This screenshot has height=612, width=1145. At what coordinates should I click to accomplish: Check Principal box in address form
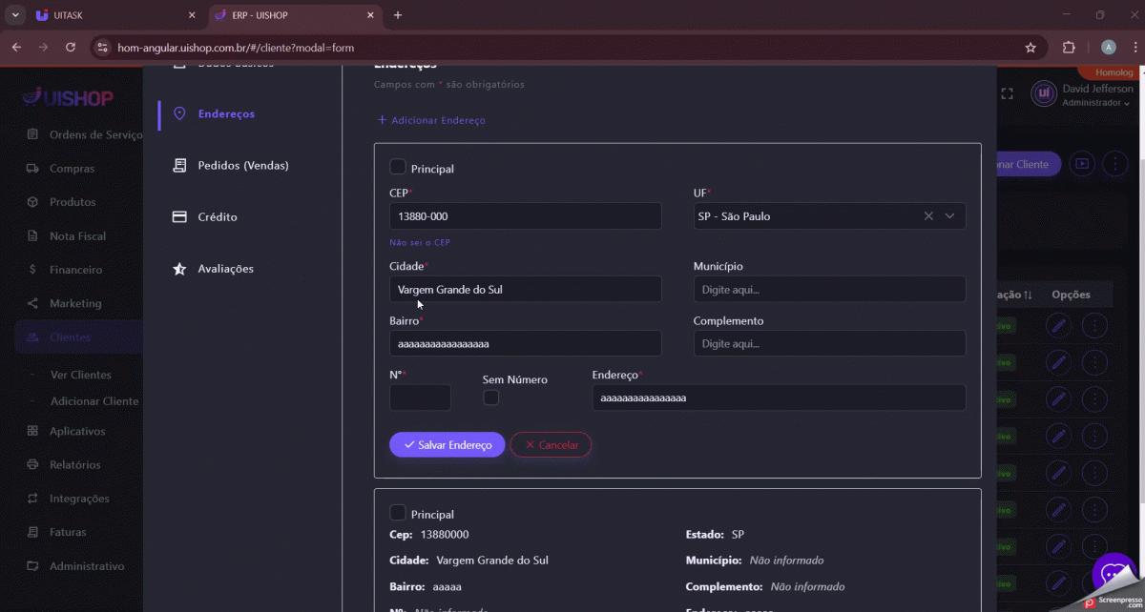click(398, 168)
